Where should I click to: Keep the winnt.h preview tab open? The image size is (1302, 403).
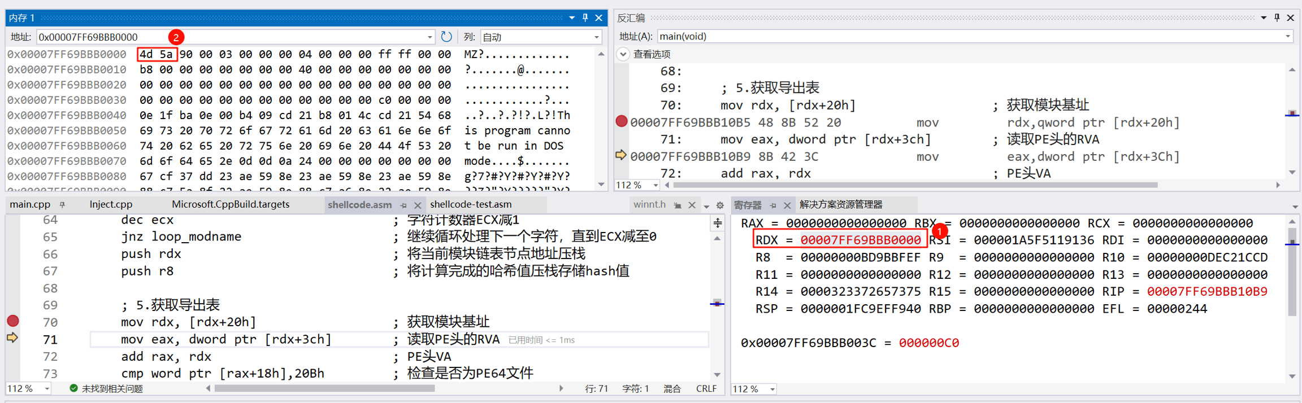678,205
